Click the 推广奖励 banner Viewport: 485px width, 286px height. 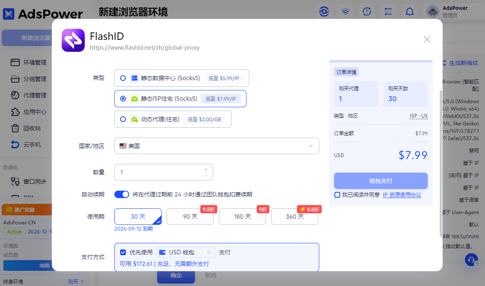(27, 210)
